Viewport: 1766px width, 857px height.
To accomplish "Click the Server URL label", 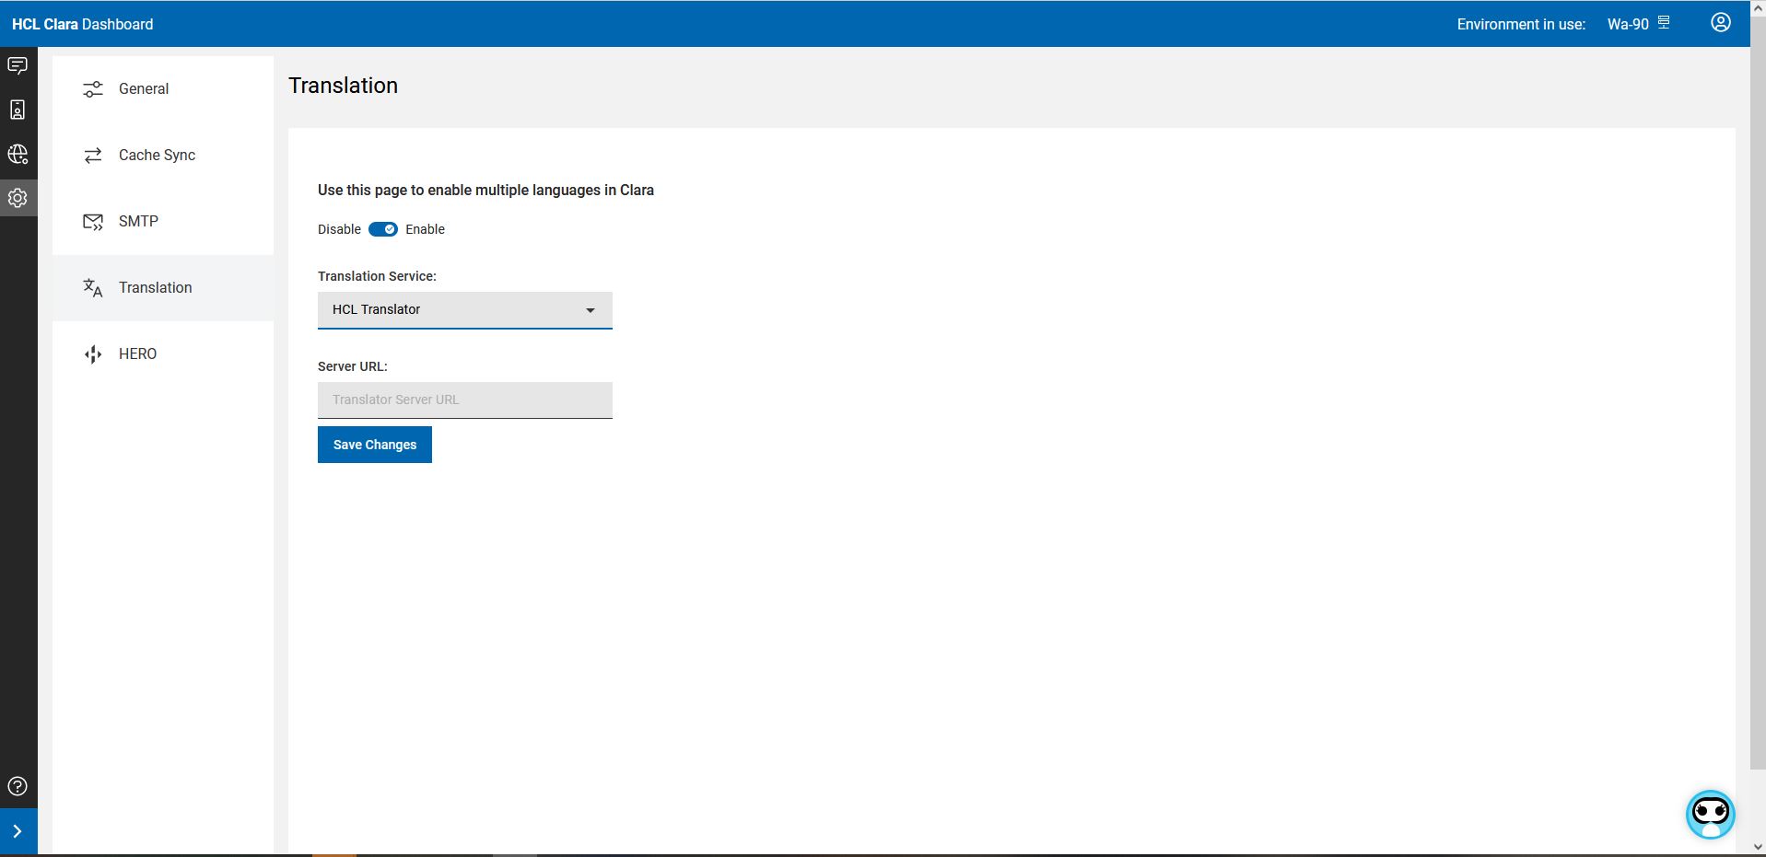I will [x=353, y=366].
